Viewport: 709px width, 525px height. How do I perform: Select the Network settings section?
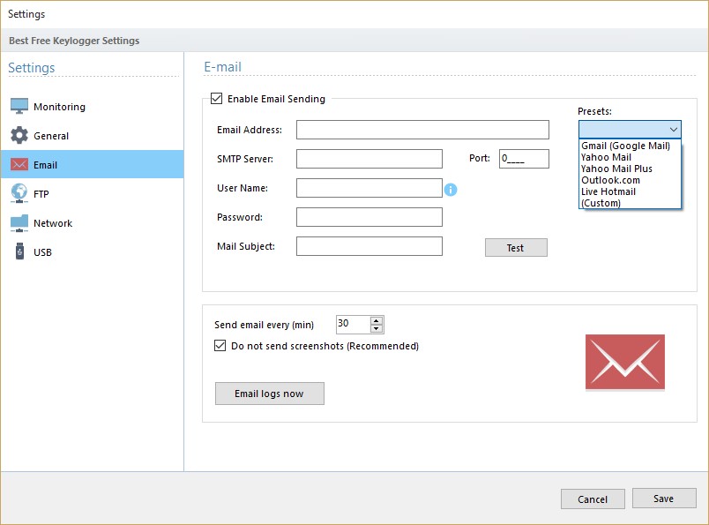pyautogui.click(x=55, y=223)
